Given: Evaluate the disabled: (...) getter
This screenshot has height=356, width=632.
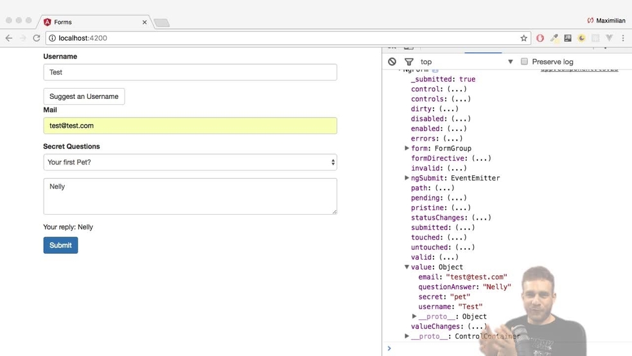Looking at the screenshot, I should [x=461, y=118].
